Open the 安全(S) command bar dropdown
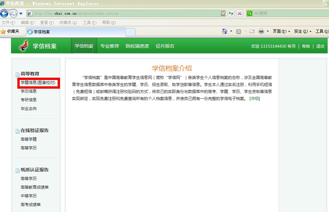 (303, 31)
